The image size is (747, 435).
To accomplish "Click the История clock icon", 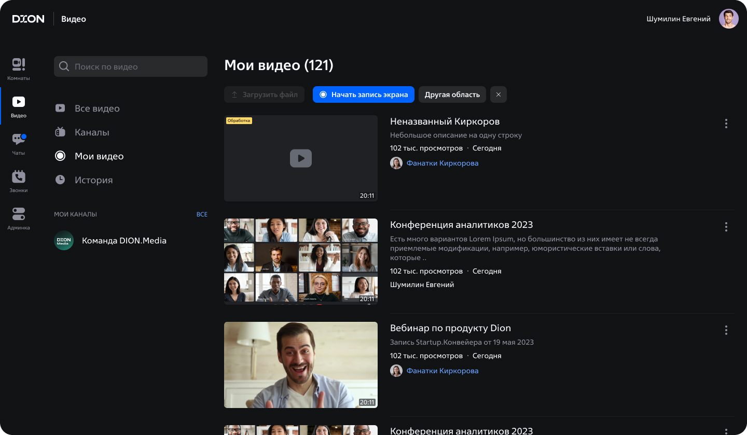I will tap(60, 180).
